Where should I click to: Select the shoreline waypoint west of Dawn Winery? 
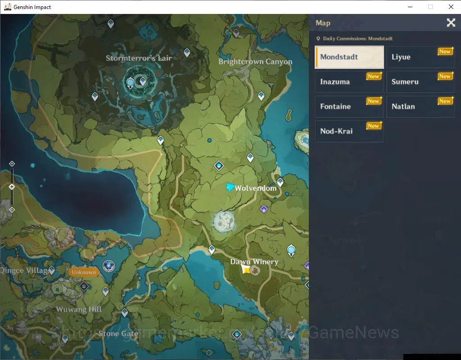coord(212,250)
